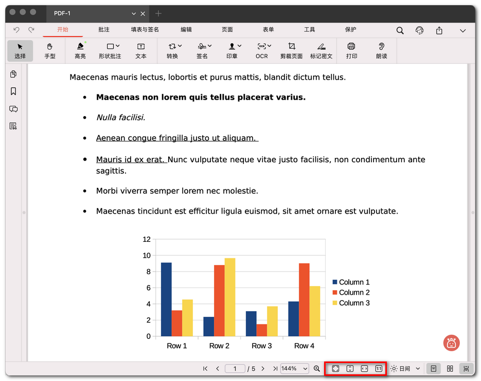Toggle single page view mode
The height and width of the screenshot is (381, 481).
click(434, 369)
